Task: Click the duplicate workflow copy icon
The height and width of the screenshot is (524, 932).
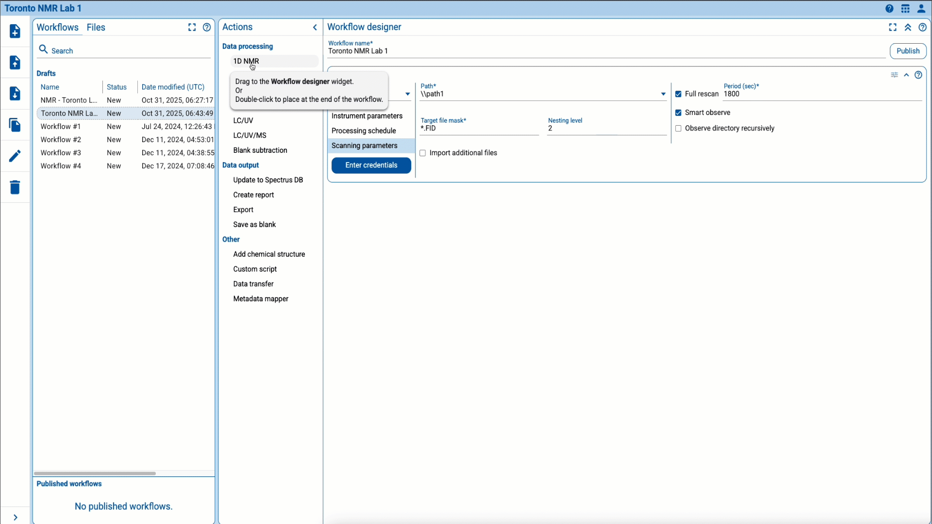Action: click(15, 125)
